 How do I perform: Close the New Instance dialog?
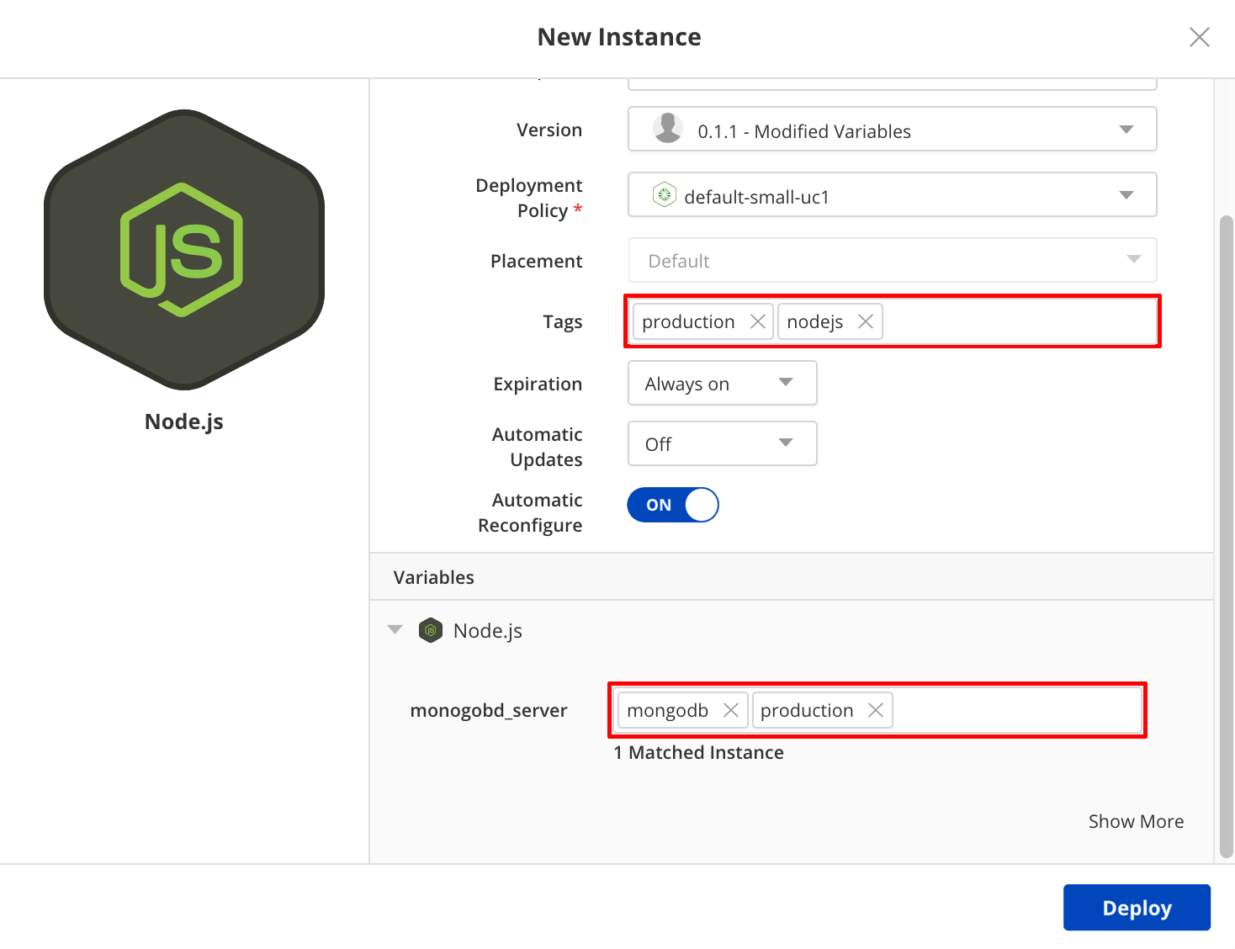(x=1199, y=37)
